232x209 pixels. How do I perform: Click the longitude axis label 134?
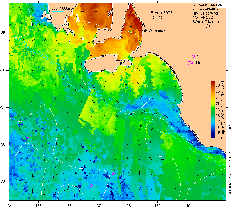click(9, 206)
